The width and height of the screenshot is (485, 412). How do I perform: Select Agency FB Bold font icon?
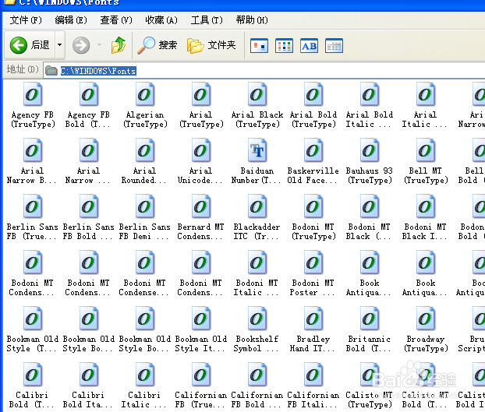(89, 94)
